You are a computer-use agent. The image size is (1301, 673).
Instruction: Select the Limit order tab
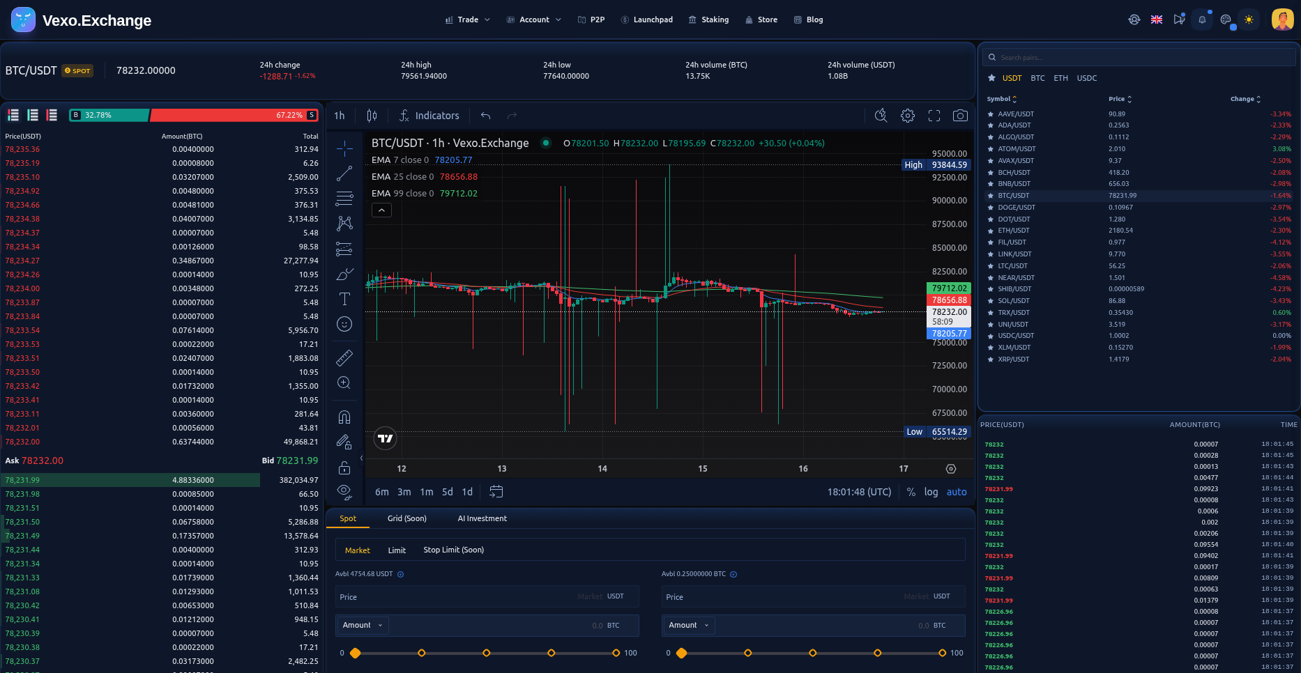click(x=397, y=550)
